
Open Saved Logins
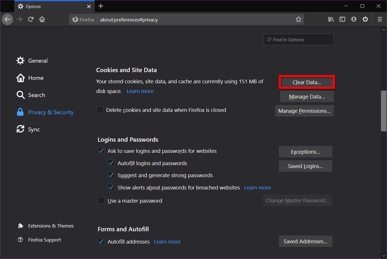[x=305, y=166]
